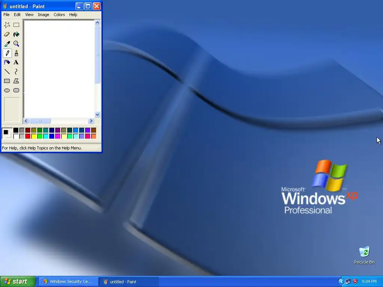Open the Image menu
Viewport: 383px width, 287px height.
tap(43, 15)
